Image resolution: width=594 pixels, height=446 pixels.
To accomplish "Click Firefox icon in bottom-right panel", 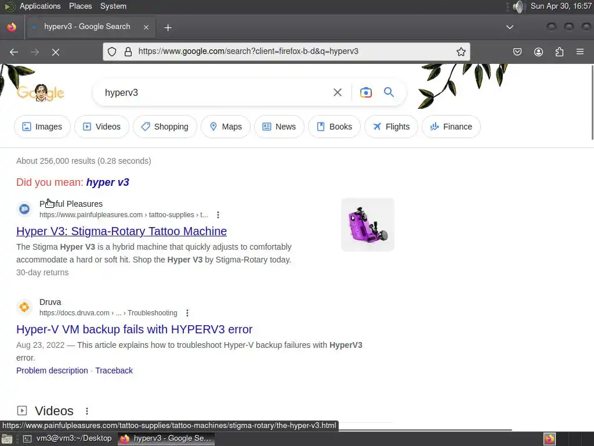I will click(x=550, y=439).
